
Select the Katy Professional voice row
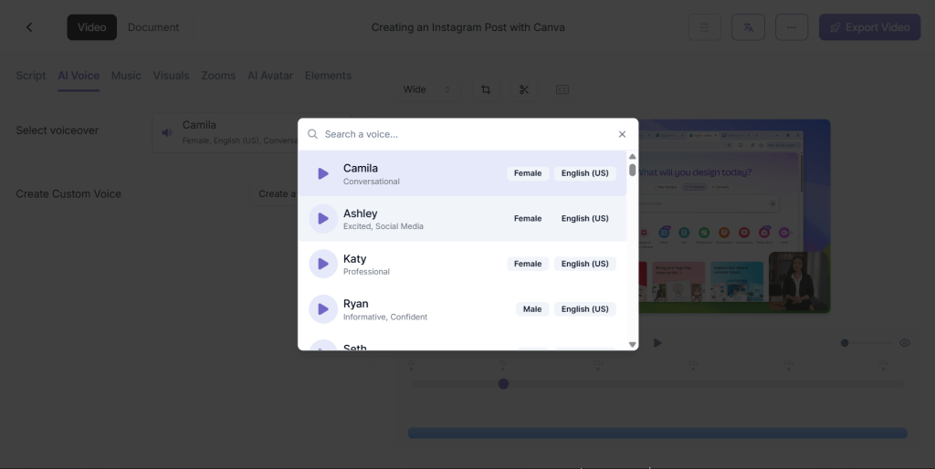(x=462, y=264)
